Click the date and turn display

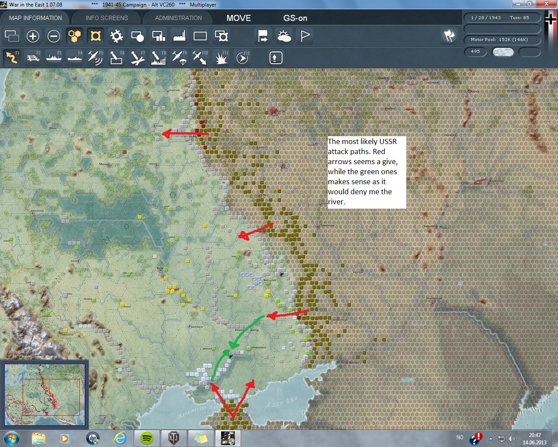click(502, 17)
